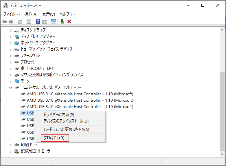226x166 pixels.
Task: Click the Update driver toolbar icon
Action: [x=63, y=22]
